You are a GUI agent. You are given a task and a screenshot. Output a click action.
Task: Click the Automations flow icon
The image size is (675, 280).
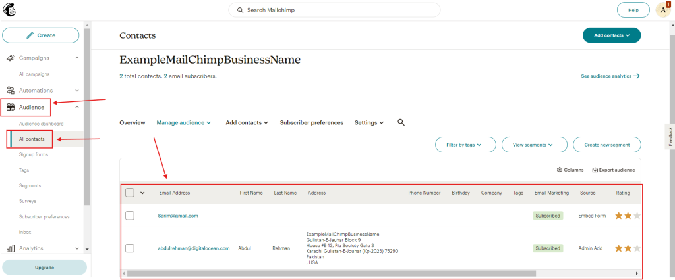click(x=11, y=91)
